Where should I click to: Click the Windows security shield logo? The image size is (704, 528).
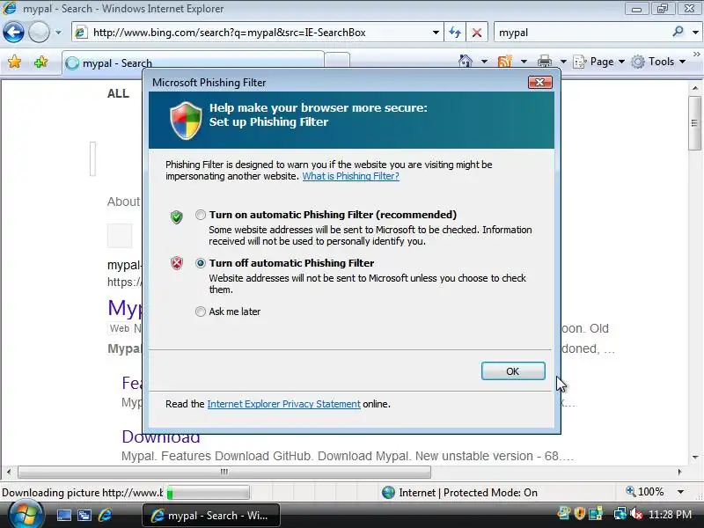tap(186, 121)
